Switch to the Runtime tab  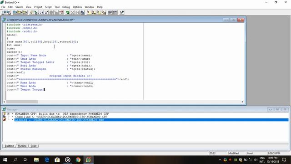(22, 146)
